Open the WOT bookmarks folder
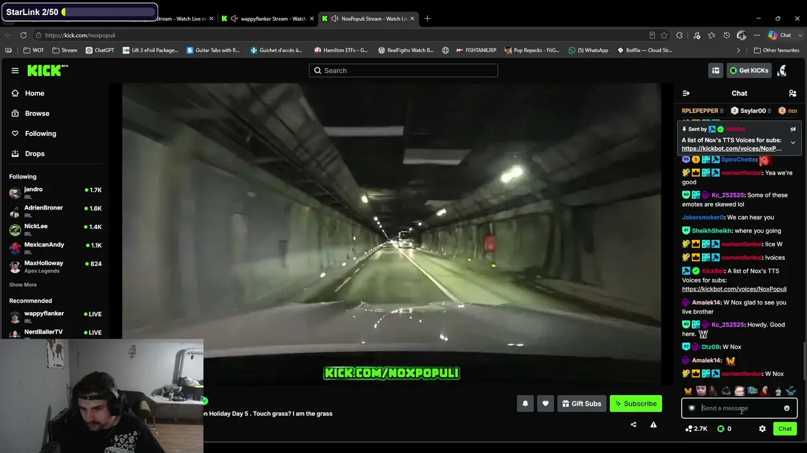The image size is (807, 453). (x=34, y=50)
